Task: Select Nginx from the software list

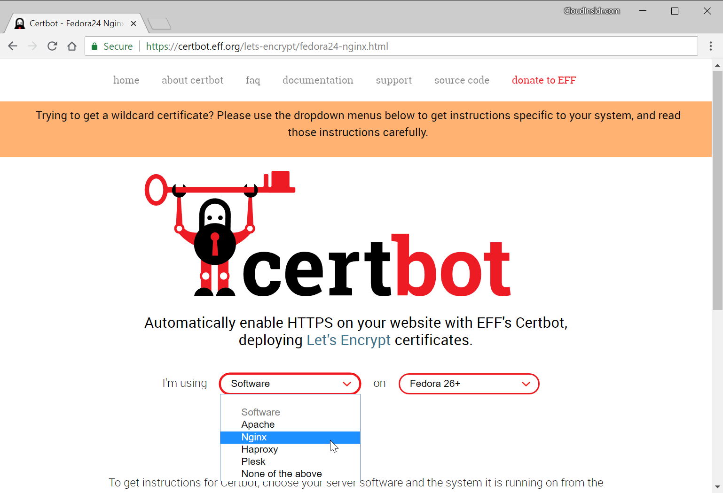Action: point(290,437)
